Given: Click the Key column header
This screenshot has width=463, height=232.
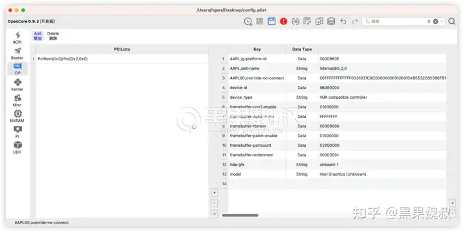Looking at the screenshot, I should pyautogui.click(x=257, y=49).
